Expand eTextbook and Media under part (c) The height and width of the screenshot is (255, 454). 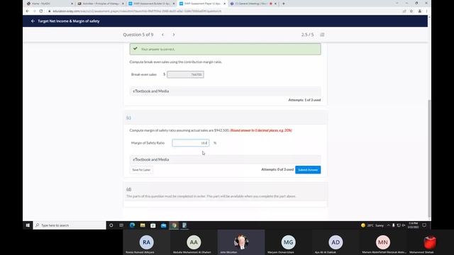point(226,159)
